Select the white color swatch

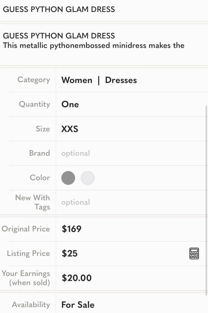coord(88,178)
